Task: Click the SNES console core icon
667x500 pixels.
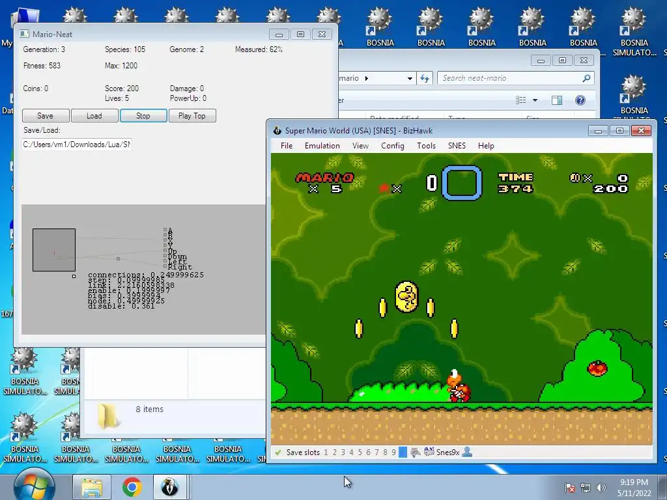Action: (x=429, y=452)
